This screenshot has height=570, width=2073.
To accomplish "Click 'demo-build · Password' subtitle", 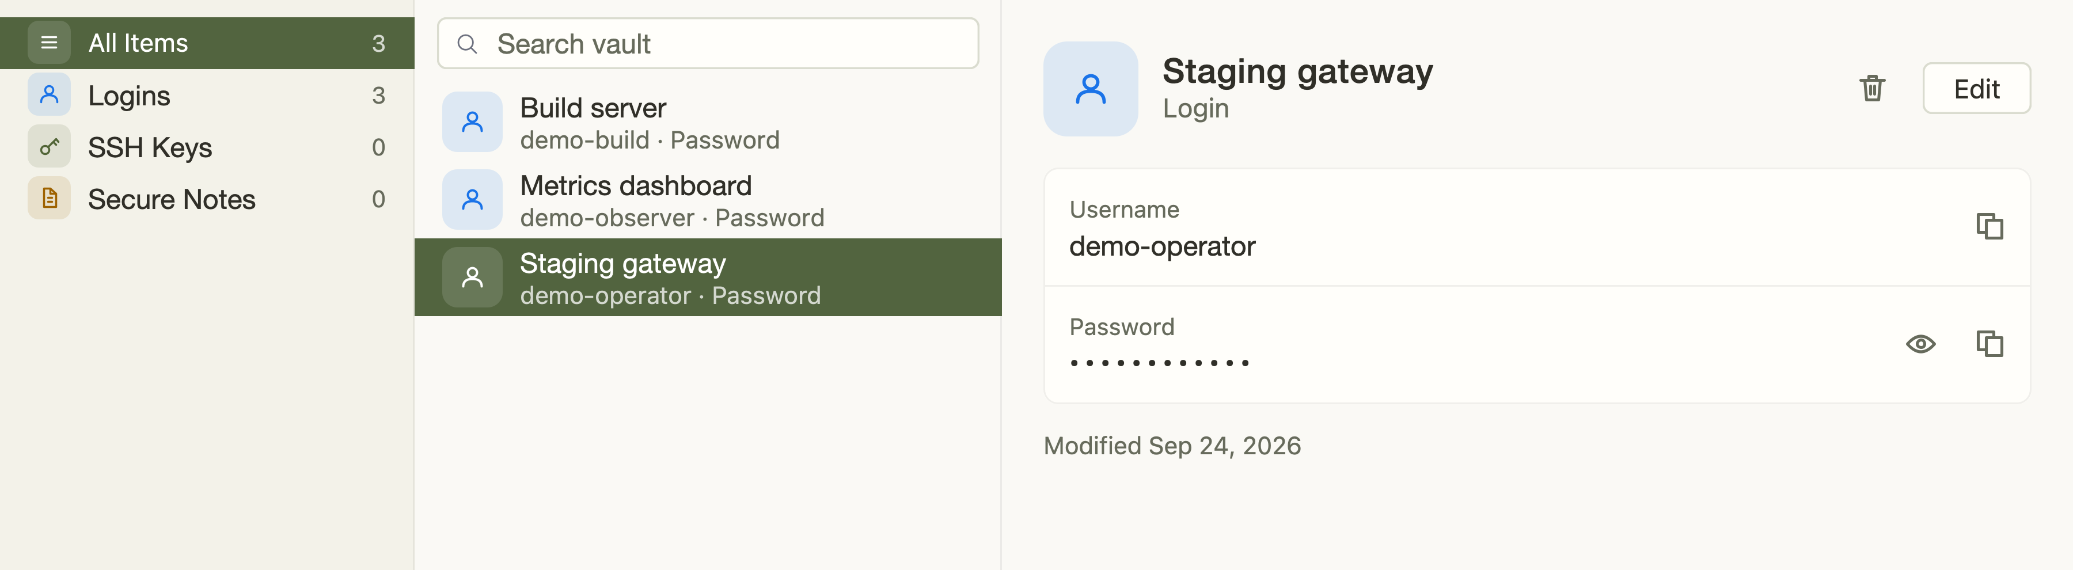I will (650, 140).
